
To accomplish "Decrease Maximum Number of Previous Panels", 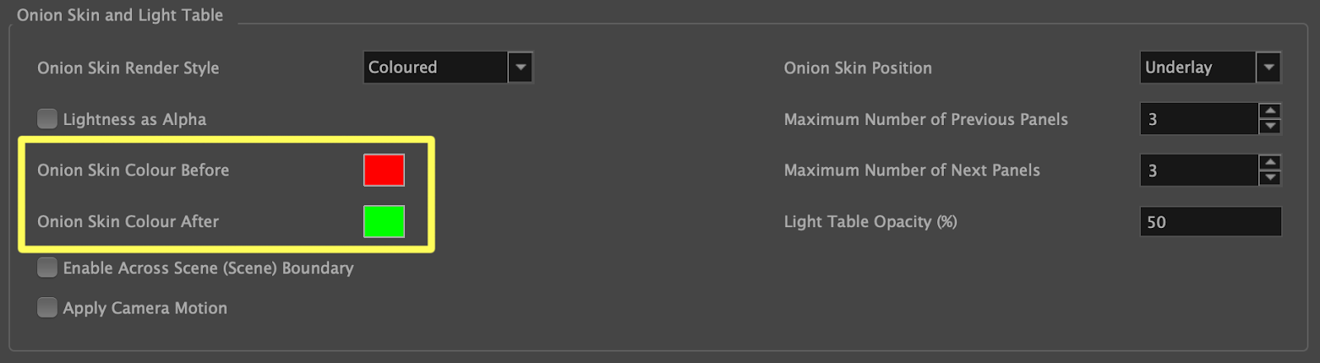I will tap(1270, 127).
